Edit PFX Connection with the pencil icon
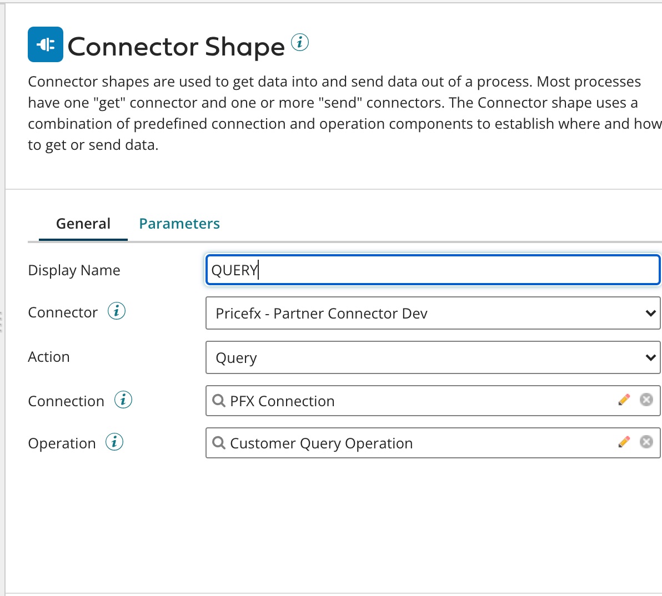This screenshot has height=596, width=662. (624, 400)
